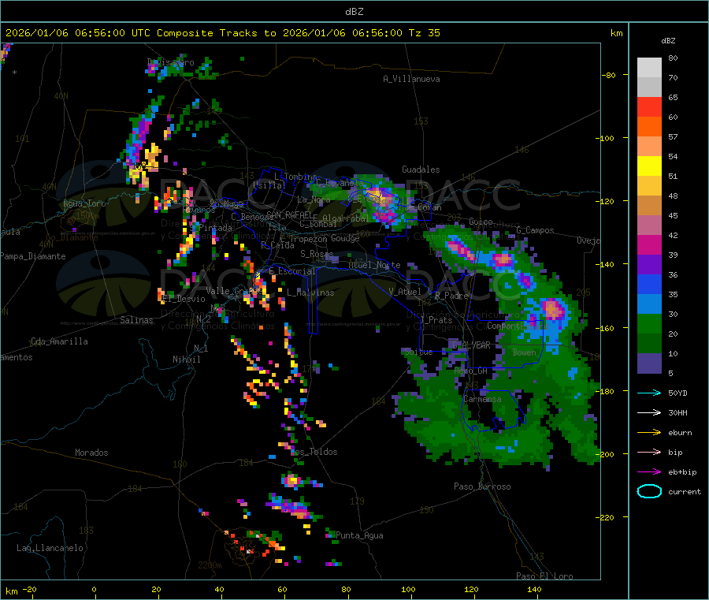
Task: Pick the dark orange 57-60 dBZ legend swatch
Action: (649, 127)
